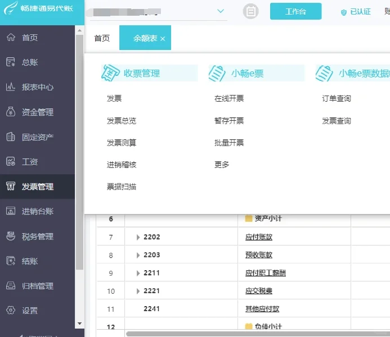Screen dimensions: 390x337
Task: Click the 设置 gear icon
Action: coord(11,310)
